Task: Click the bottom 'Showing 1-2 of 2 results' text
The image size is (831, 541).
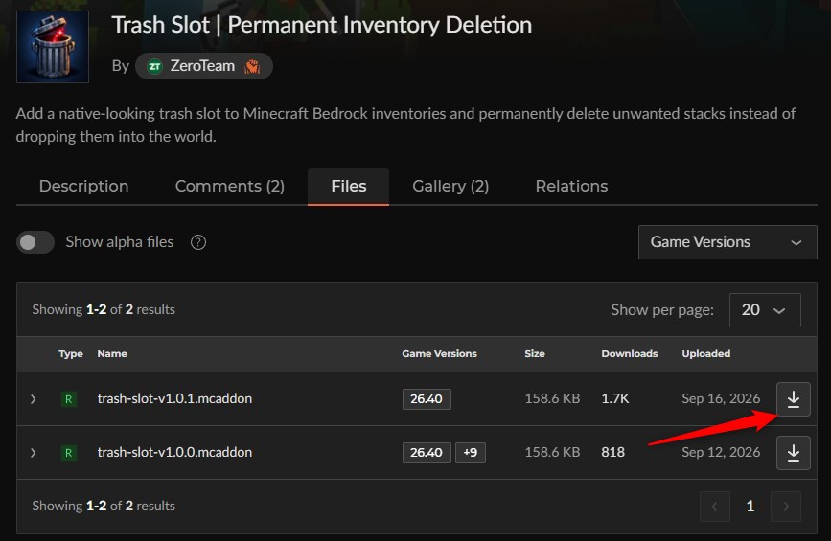Action: [104, 507]
